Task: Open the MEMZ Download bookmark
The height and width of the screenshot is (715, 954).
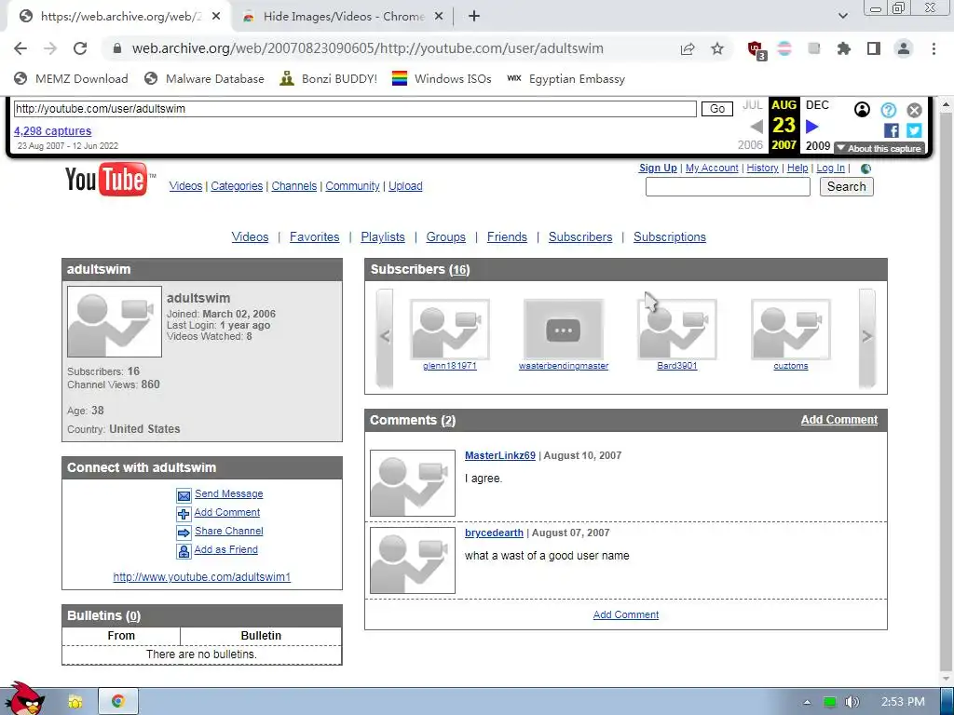Action: [71, 78]
